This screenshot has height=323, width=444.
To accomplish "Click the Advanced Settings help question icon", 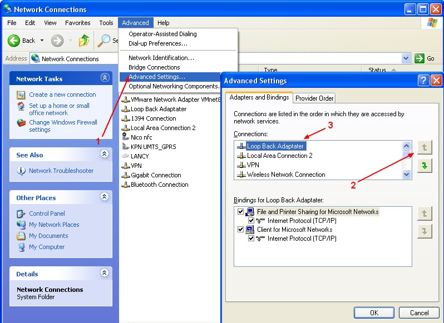I will 423,81.
